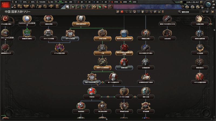Viewport: 216px width, 121px height.
Task: Toggle the red emblem focus filter
Action: tap(122, 12)
